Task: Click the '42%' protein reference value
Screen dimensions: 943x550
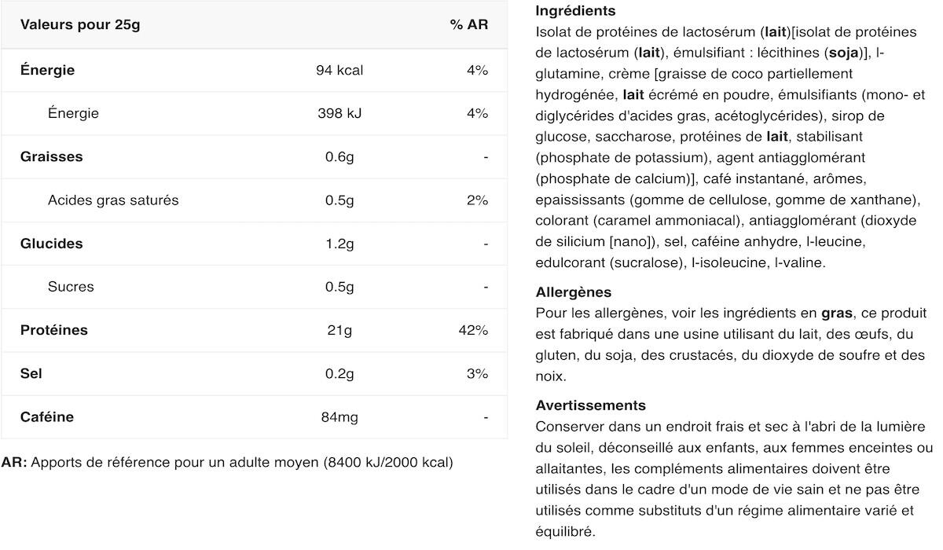Action: [x=473, y=330]
